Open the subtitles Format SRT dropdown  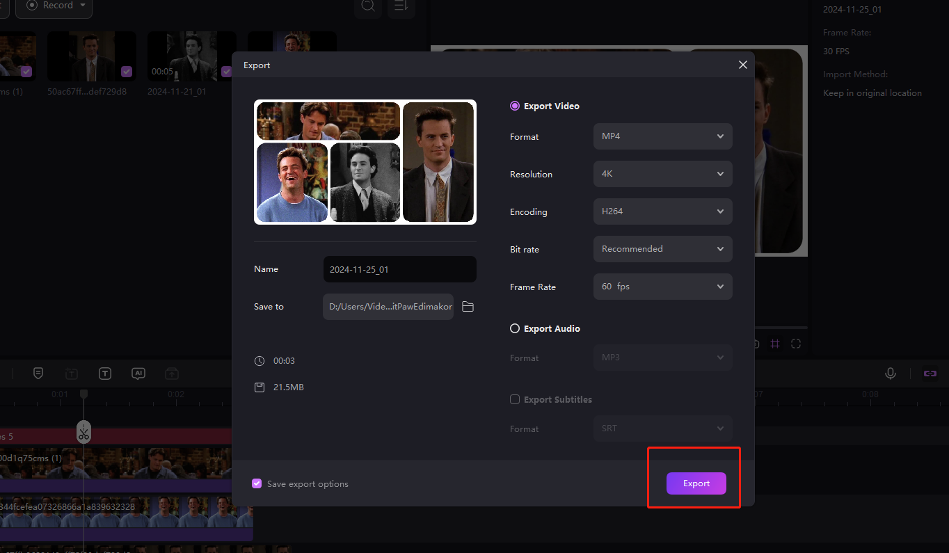pos(662,428)
